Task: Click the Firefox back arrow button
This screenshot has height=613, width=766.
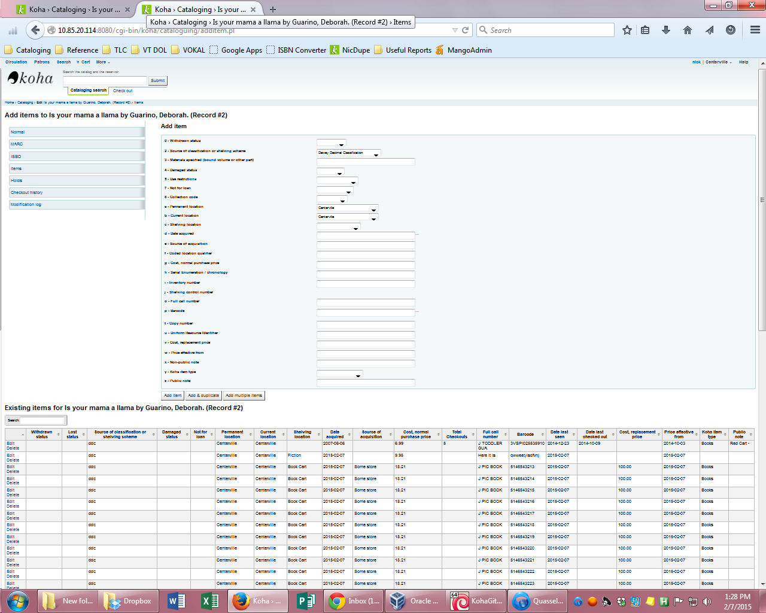Action: [x=35, y=30]
